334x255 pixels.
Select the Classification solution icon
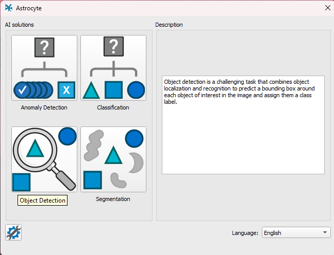coord(113,68)
